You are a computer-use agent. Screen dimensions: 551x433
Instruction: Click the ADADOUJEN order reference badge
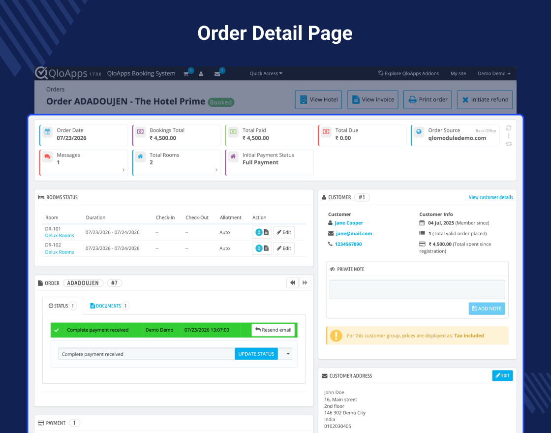tap(83, 283)
